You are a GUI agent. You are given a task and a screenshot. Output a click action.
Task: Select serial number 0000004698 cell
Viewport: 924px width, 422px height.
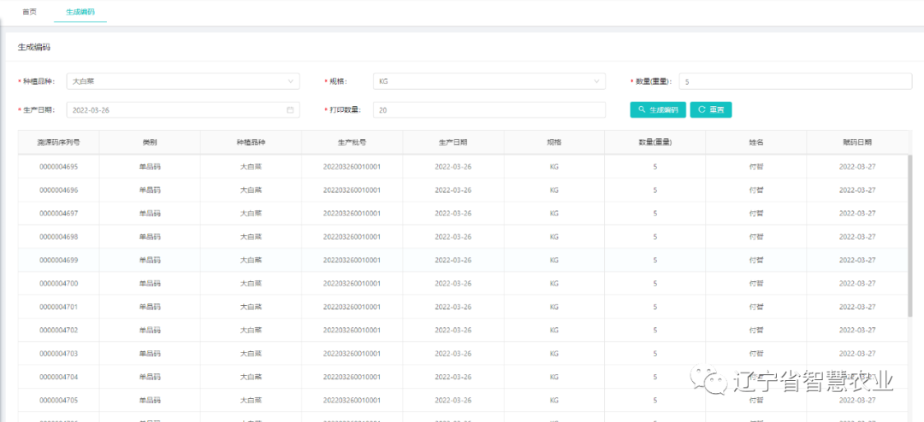(x=58, y=237)
